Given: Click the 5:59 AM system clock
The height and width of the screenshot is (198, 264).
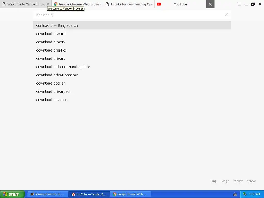Looking at the screenshot, I should click(254, 194).
